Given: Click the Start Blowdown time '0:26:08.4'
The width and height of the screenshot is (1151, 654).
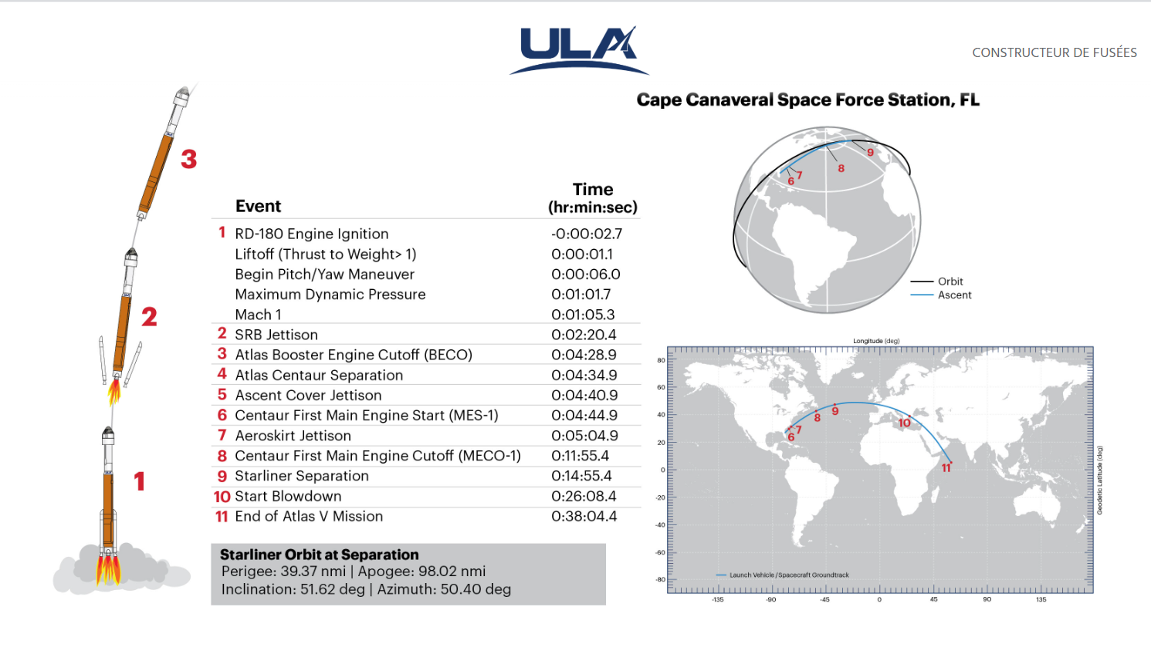Looking at the screenshot, I should pos(584,496).
